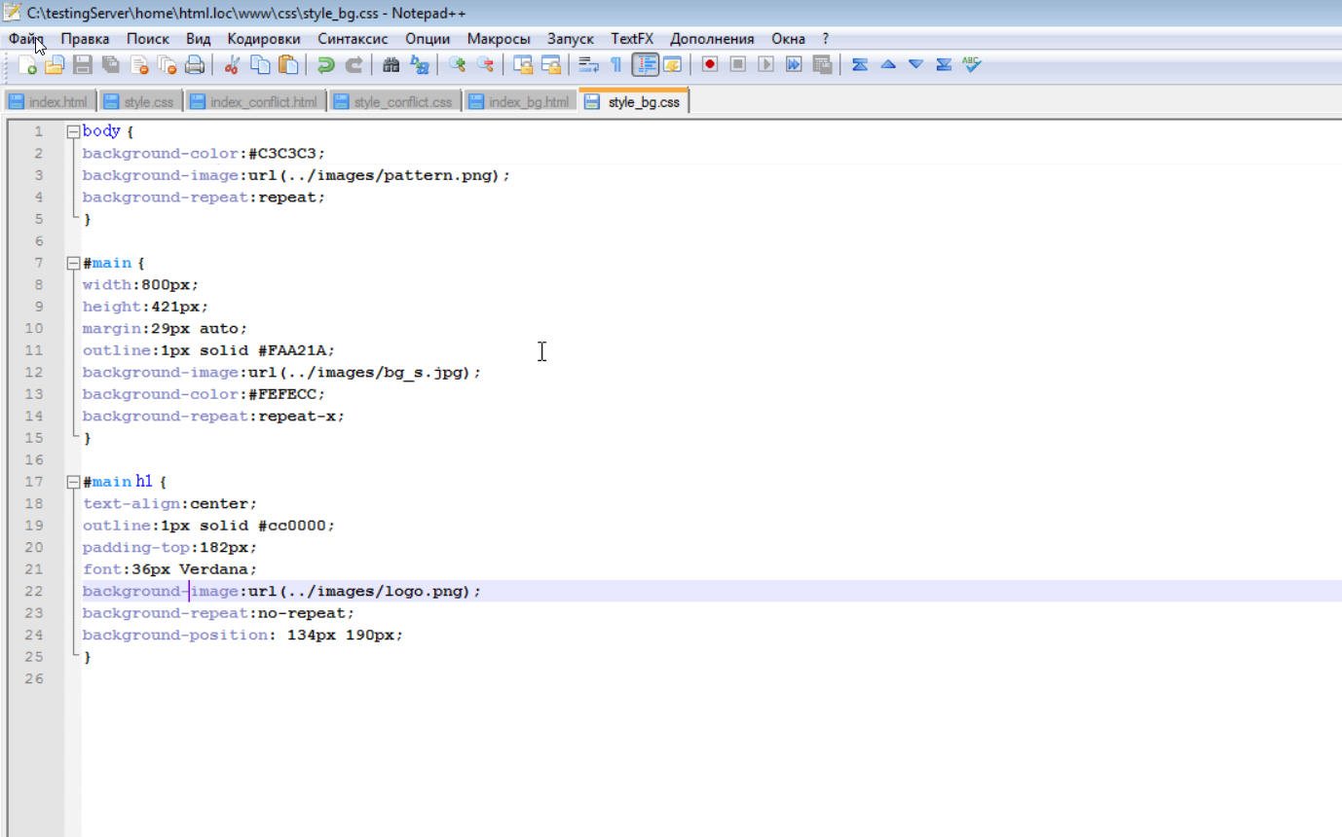
Task: Open Find with the binoculars icon
Action: (x=391, y=65)
